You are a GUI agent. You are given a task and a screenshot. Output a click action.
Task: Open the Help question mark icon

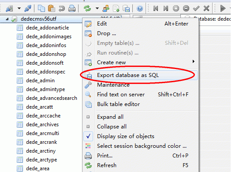pos(140,8)
